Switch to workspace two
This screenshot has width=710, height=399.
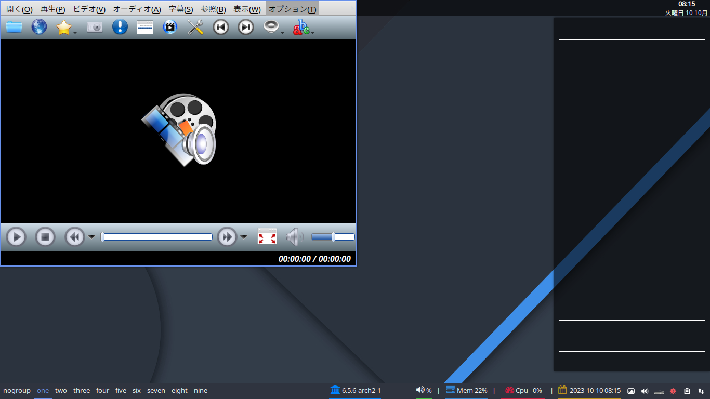(61, 390)
